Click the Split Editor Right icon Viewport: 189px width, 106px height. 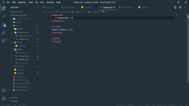pos(180,7)
